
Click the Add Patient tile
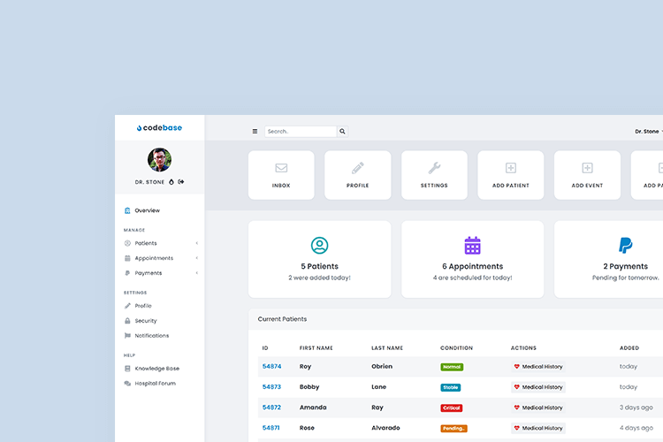tap(511, 175)
